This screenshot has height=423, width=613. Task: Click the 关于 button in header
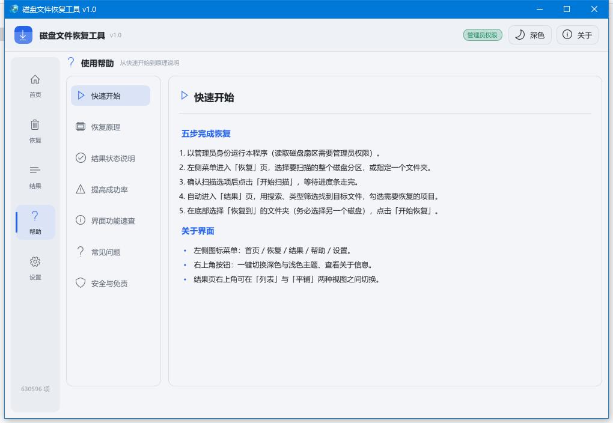[578, 35]
